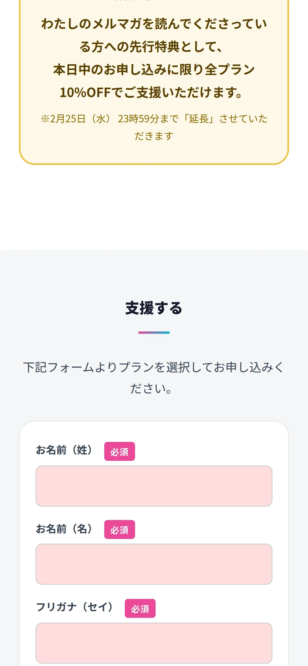Click the 本日中のお申し込みに限り全プラン line
308x666 pixels.
click(x=154, y=70)
